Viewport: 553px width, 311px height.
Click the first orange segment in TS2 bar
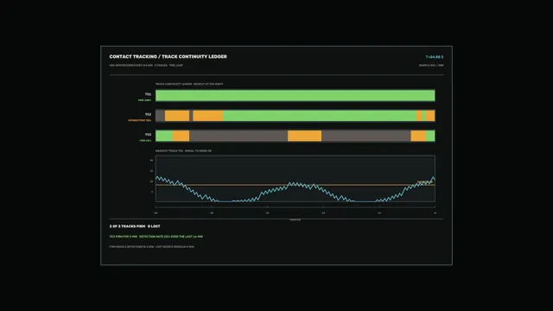[177, 116]
